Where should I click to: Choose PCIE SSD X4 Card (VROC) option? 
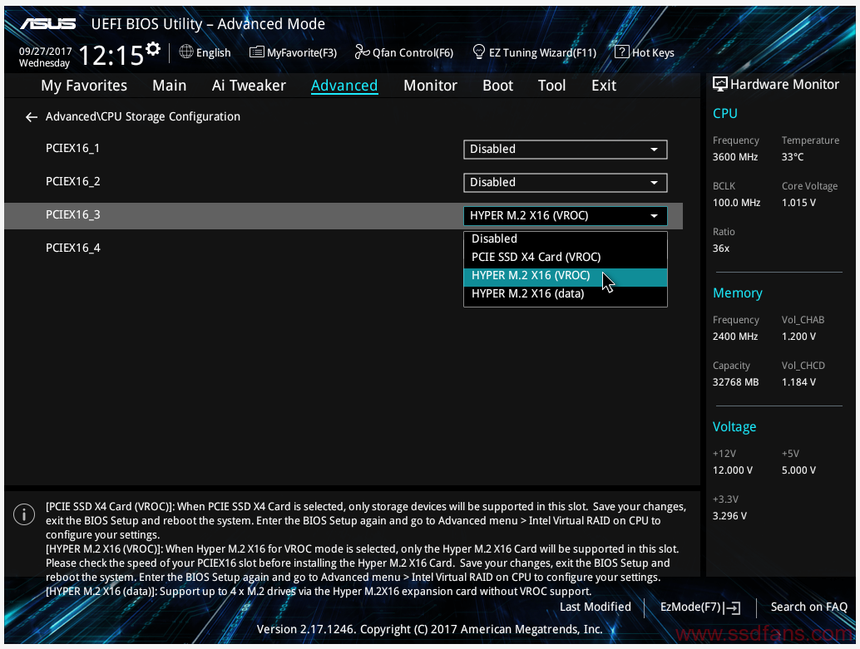click(x=566, y=257)
